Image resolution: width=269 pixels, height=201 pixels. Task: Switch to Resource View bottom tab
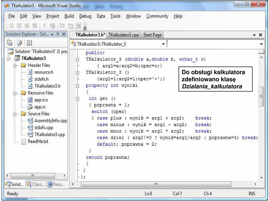(x=56, y=184)
